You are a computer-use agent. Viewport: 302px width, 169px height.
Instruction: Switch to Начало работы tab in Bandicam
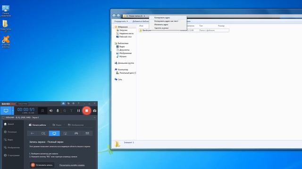coord(37,125)
